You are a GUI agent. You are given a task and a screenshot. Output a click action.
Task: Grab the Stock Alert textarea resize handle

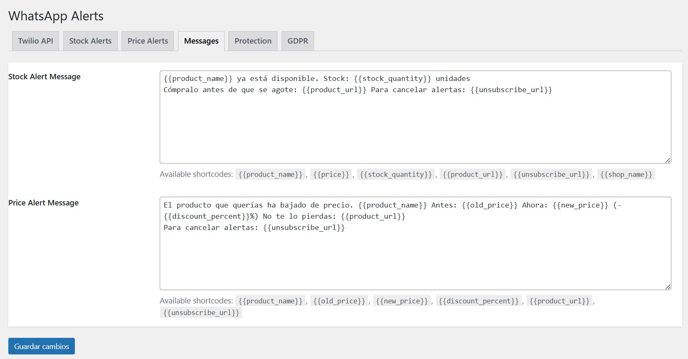[668, 160]
